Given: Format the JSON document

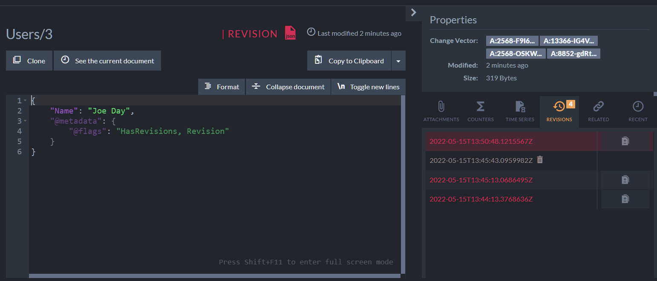Looking at the screenshot, I should [222, 87].
